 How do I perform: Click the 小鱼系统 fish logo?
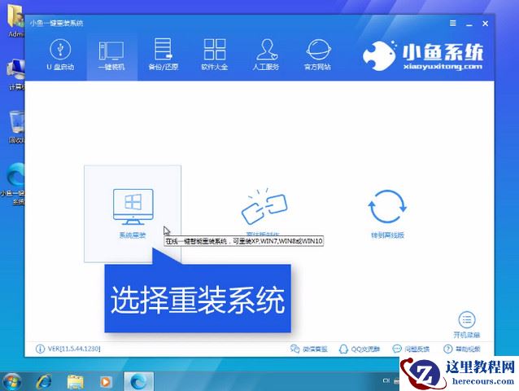click(379, 55)
